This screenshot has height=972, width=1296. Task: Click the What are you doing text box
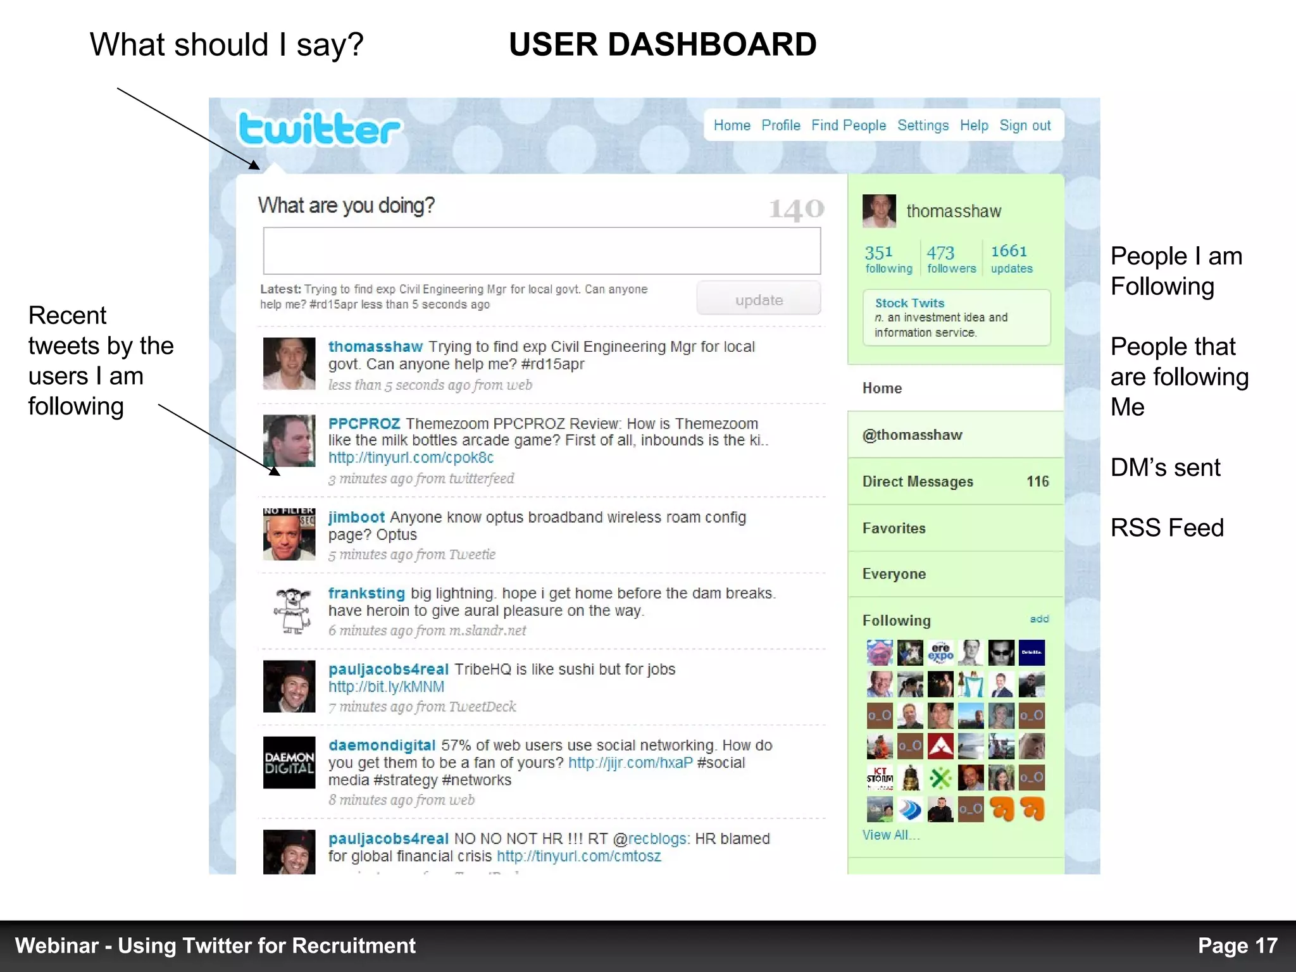click(x=542, y=251)
